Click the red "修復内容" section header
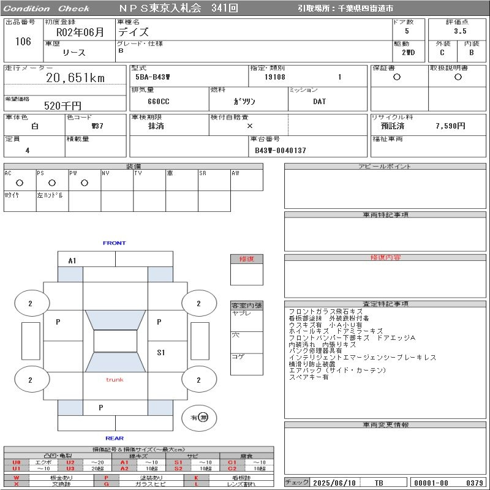 [x=385, y=257]
